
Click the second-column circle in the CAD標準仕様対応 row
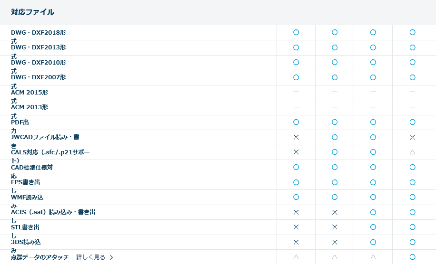coord(335,167)
